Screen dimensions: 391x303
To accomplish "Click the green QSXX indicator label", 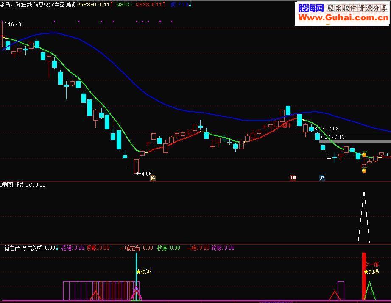I will click(125, 5).
